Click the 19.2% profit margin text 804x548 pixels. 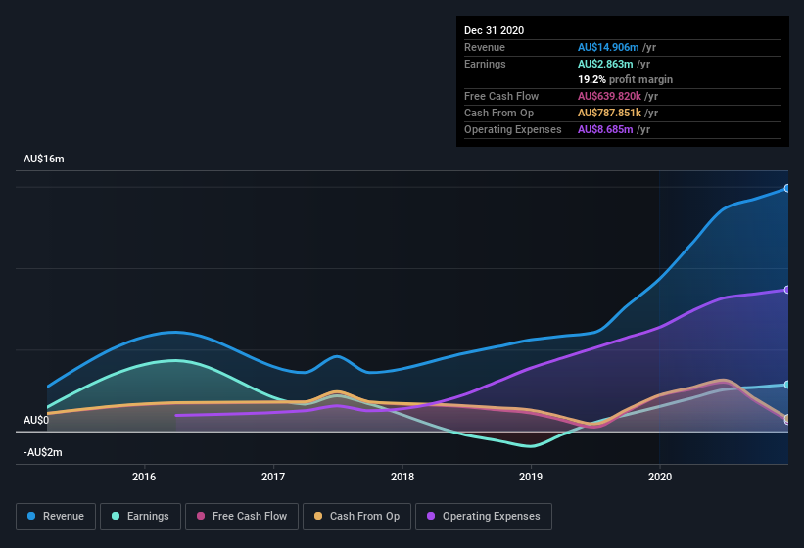[625, 79]
